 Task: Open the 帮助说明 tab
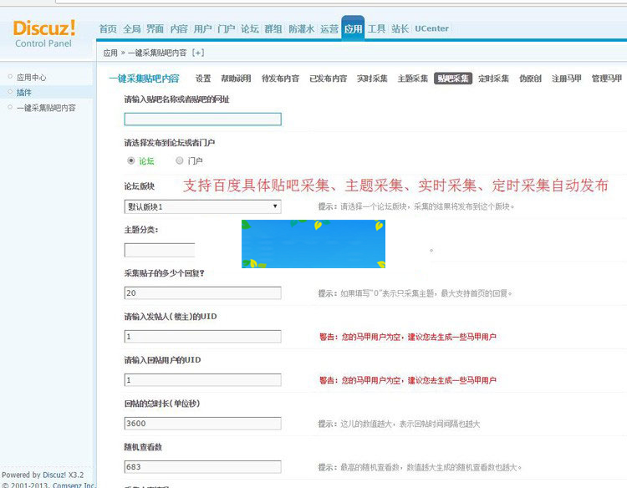point(236,79)
